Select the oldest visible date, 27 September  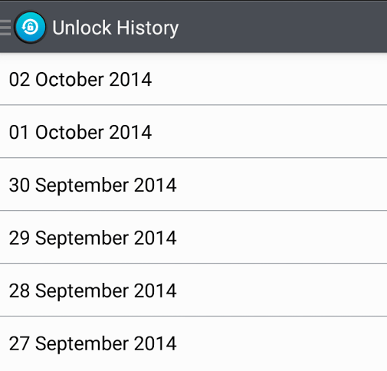point(193,343)
